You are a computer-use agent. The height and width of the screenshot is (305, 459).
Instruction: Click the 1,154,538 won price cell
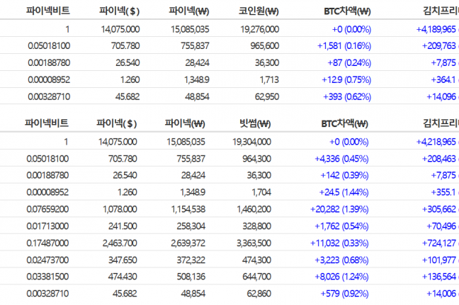point(186,209)
